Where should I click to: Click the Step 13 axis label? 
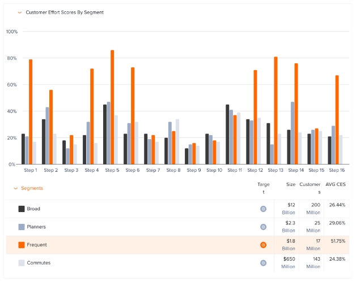pos(276,170)
